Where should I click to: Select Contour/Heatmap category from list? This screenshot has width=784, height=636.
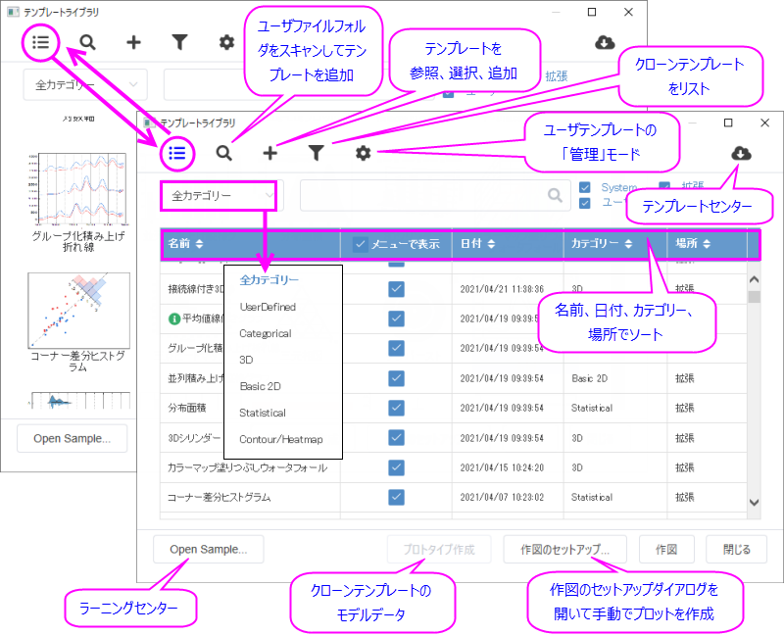click(x=281, y=439)
